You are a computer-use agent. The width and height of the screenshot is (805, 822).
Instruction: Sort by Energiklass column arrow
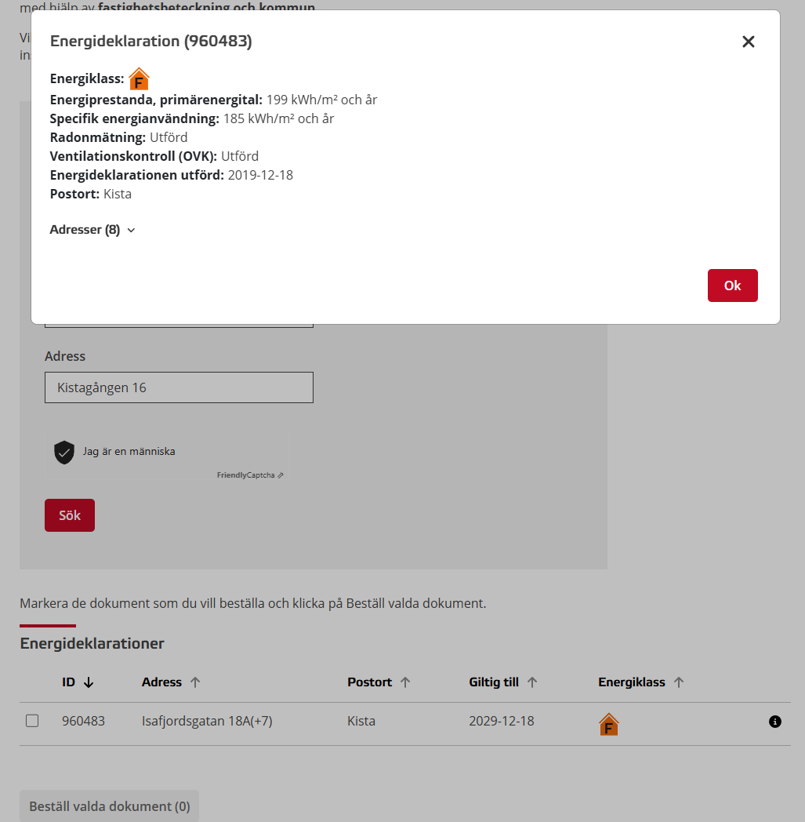point(679,682)
